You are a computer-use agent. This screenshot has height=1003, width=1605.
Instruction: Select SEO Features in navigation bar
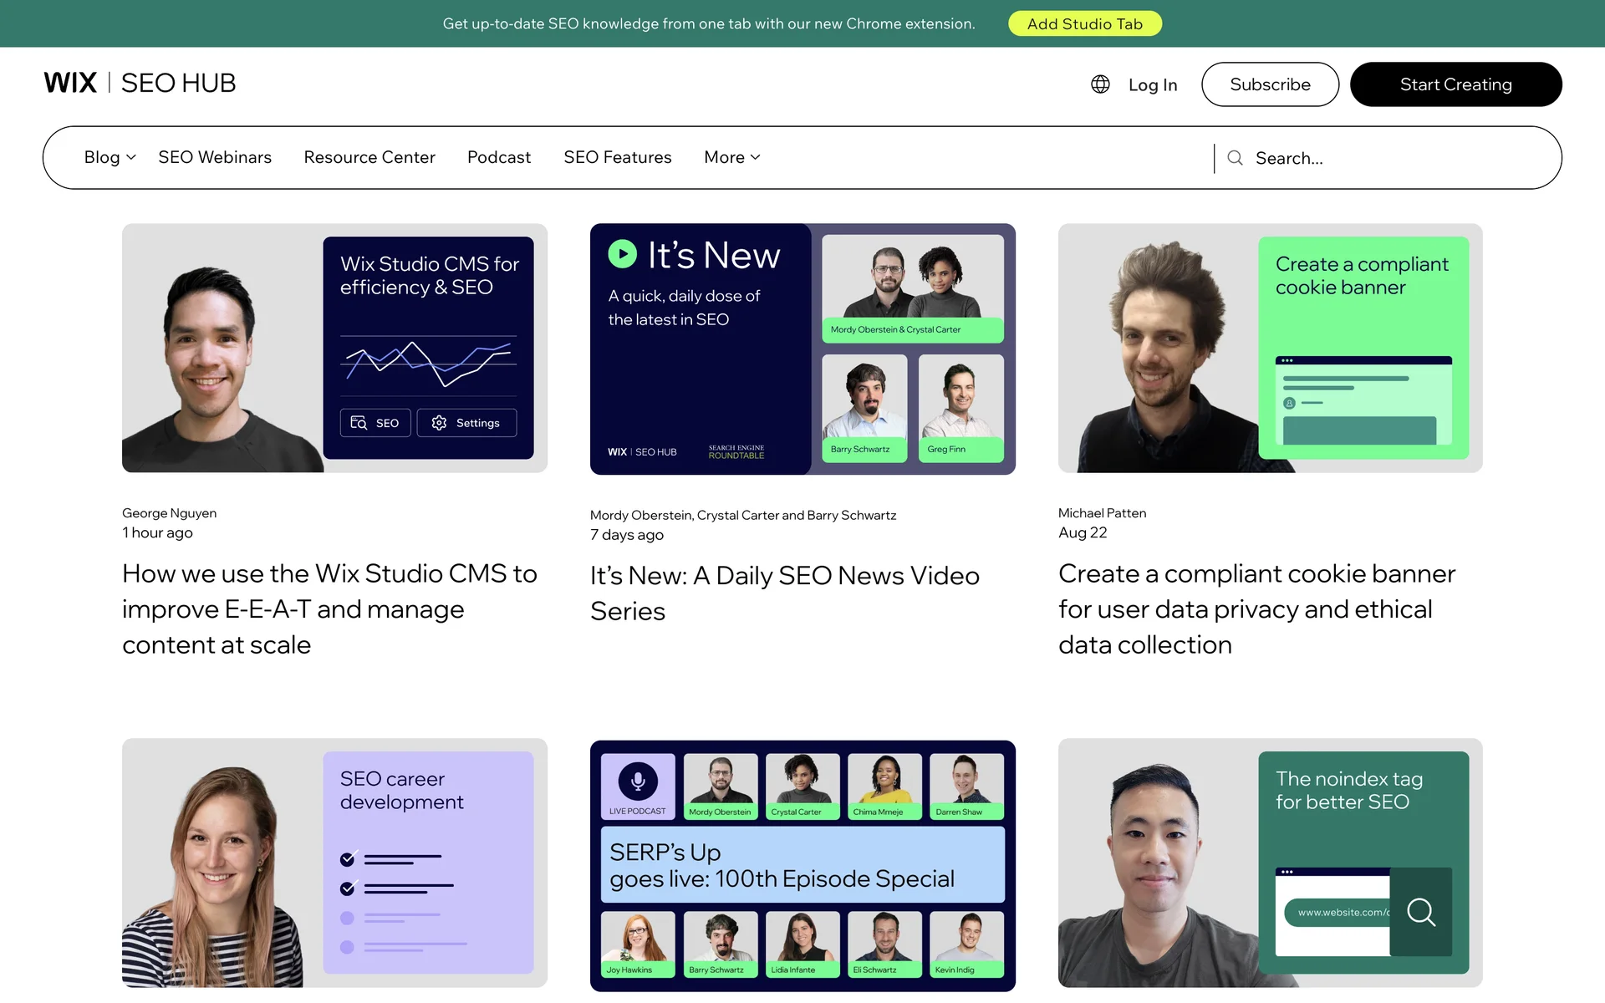(x=618, y=157)
